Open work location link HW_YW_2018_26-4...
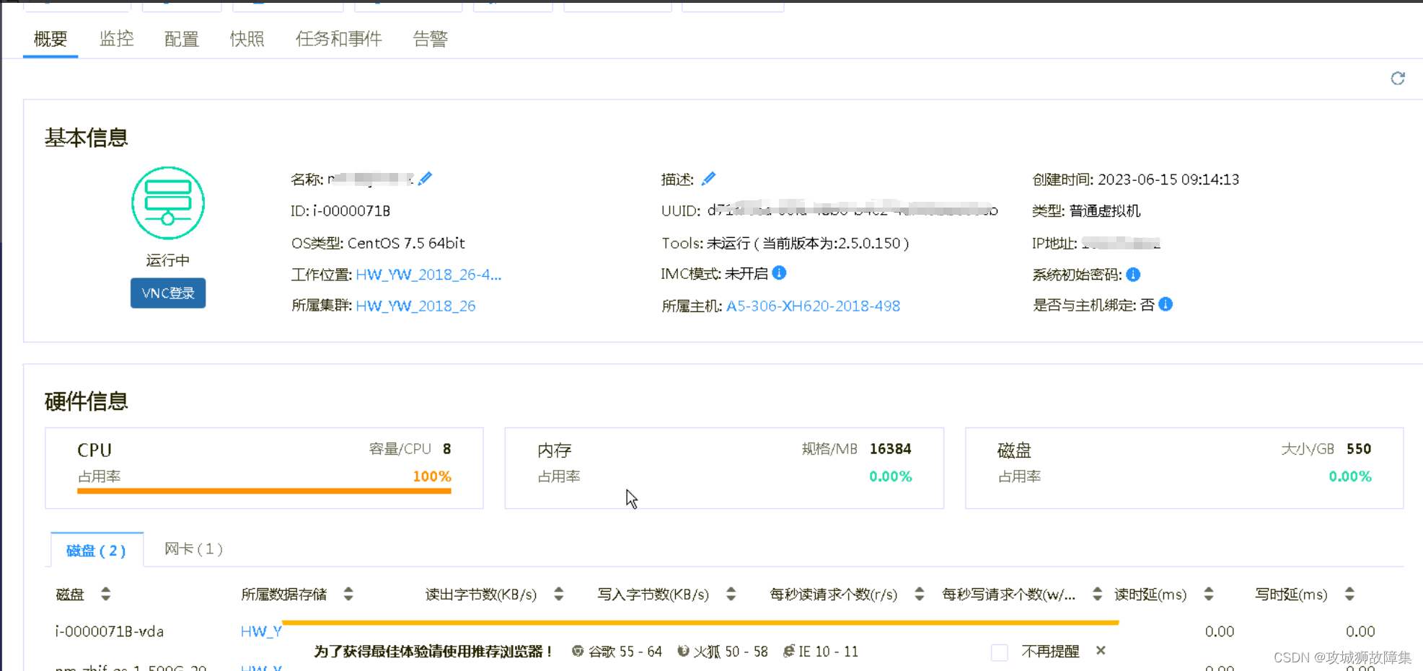Image resolution: width=1423 pixels, height=671 pixels. coord(428,275)
